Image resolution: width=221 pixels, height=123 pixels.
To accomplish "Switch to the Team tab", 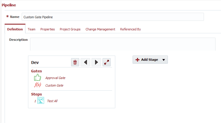I will [31, 29].
